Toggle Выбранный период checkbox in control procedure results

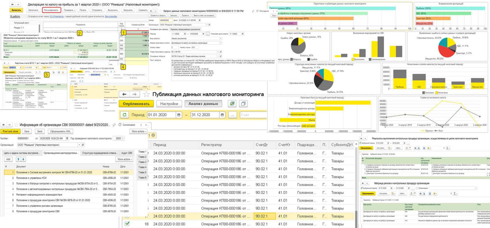pos(360,143)
